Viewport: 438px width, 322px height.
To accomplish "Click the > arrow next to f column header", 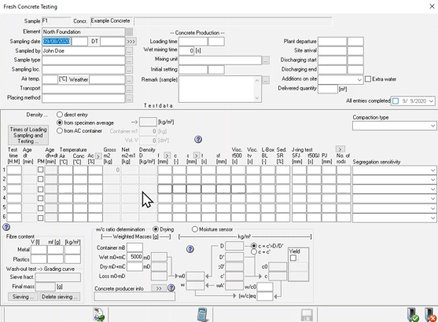I will 167,156.
